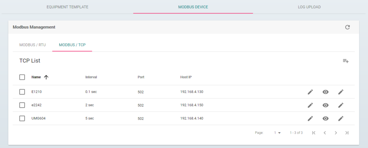
Task: Go to the first page of results
Action: pyautogui.click(x=313, y=133)
